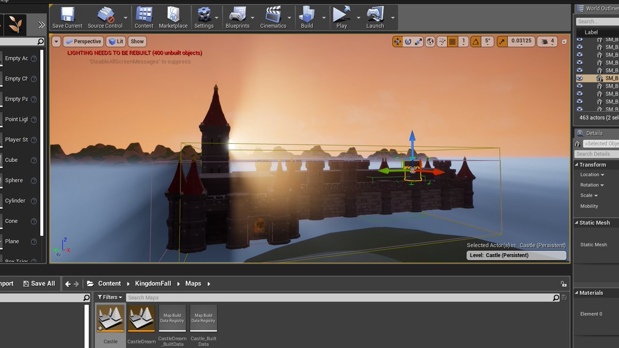Image resolution: width=619 pixels, height=348 pixels.
Task: Click the Search Maps magnifier icon
Action: 556,297
